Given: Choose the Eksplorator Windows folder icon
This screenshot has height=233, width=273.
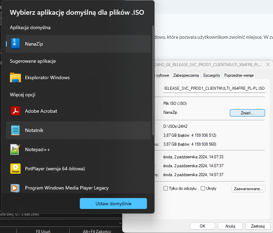Looking at the screenshot, I should pyautogui.click(x=15, y=77).
